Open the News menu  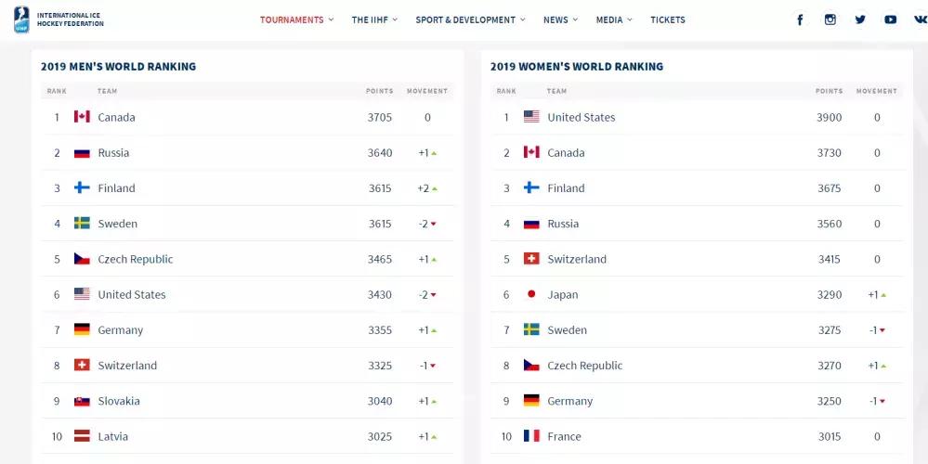(560, 19)
